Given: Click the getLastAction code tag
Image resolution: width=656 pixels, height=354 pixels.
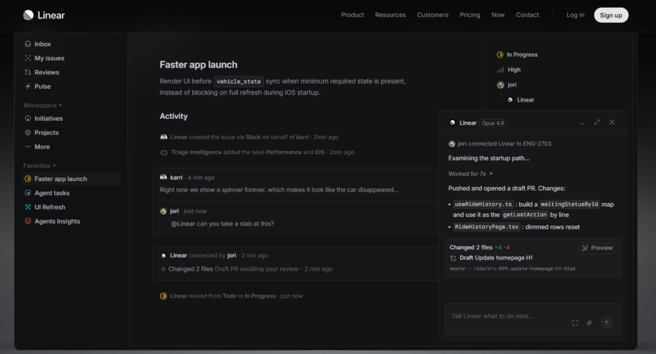Looking at the screenshot, I should pos(525,215).
